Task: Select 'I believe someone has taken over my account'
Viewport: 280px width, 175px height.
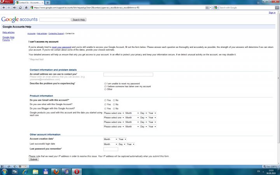Action: pos(105,86)
